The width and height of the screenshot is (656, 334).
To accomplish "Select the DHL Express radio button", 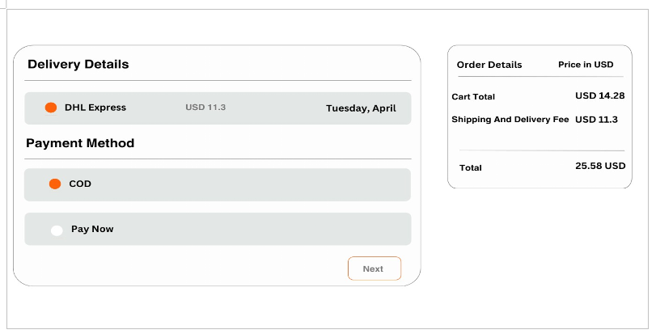I will point(51,108).
